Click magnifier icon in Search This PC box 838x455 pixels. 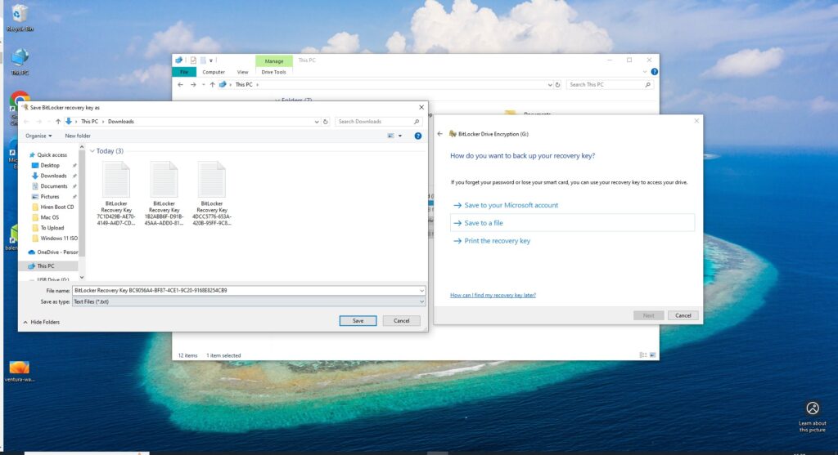coord(648,85)
